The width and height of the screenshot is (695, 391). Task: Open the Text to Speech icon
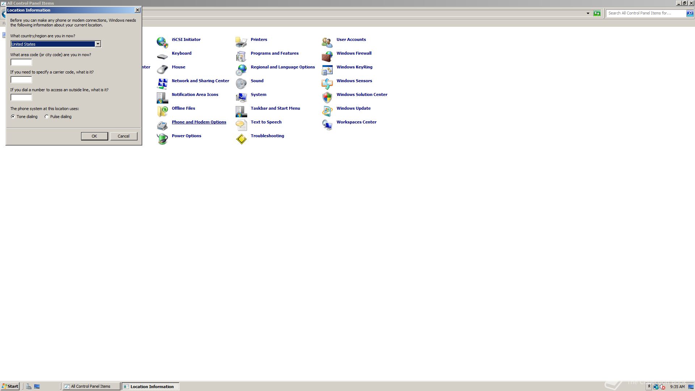pos(241,125)
